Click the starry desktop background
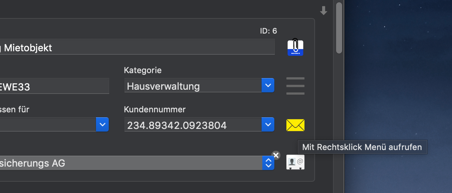 [398, 75]
